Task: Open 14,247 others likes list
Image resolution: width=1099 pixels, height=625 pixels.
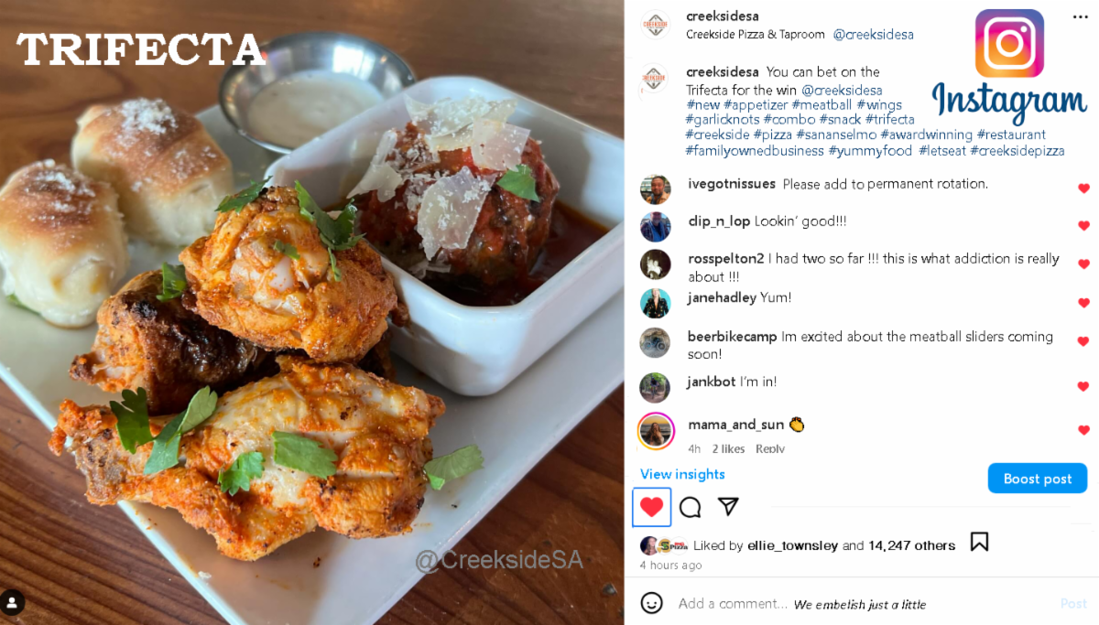Action: [911, 545]
